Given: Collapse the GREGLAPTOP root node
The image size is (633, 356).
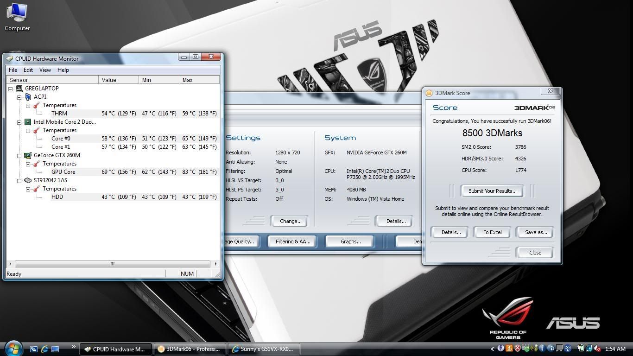Looking at the screenshot, I should click(11, 89).
